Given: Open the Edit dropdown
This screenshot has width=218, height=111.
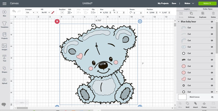Looking at the screenshot, I should pos(70,13).
